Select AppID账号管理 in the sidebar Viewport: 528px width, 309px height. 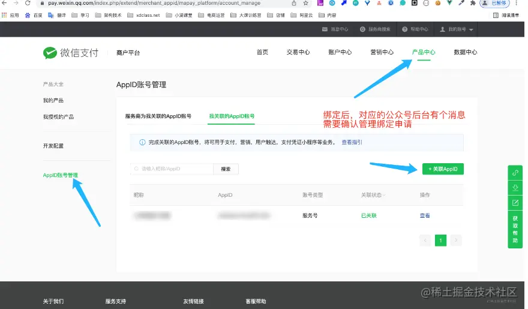pyautogui.click(x=60, y=175)
